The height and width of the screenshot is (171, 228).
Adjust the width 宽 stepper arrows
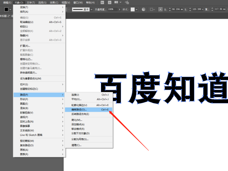[x=212, y=9]
